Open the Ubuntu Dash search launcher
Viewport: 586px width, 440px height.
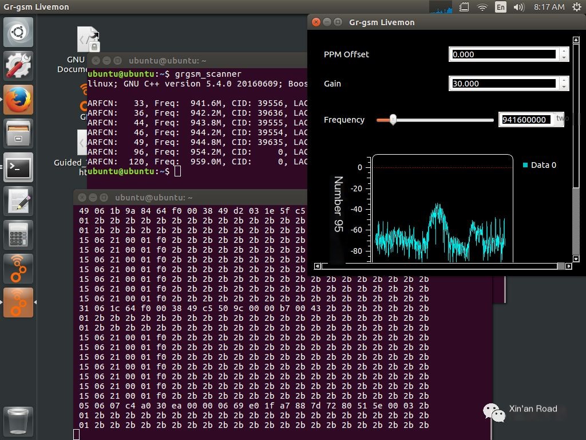click(x=18, y=32)
